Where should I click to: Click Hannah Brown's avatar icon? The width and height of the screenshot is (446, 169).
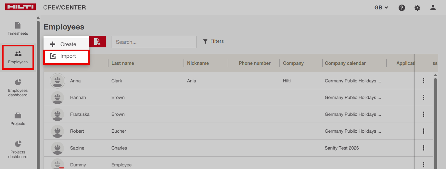click(57, 97)
